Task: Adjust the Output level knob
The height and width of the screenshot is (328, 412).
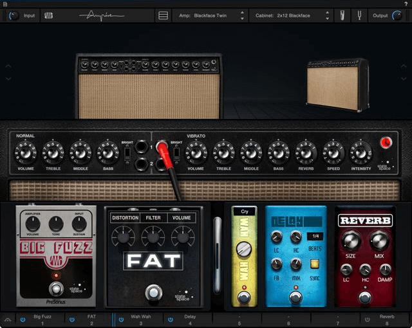Action: 397,15
